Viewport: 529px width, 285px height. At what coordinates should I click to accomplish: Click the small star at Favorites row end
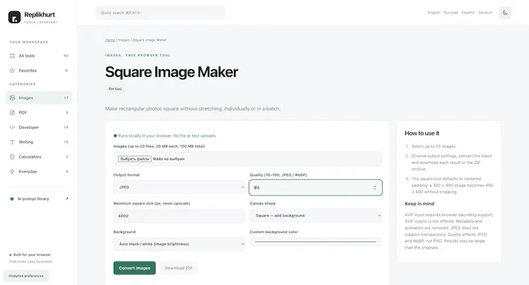[67, 71]
